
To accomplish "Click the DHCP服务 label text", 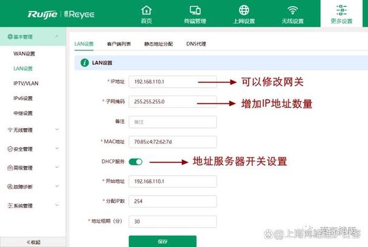I will click(x=113, y=161).
